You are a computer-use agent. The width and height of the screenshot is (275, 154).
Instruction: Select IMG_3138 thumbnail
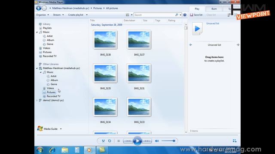[105, 40]
